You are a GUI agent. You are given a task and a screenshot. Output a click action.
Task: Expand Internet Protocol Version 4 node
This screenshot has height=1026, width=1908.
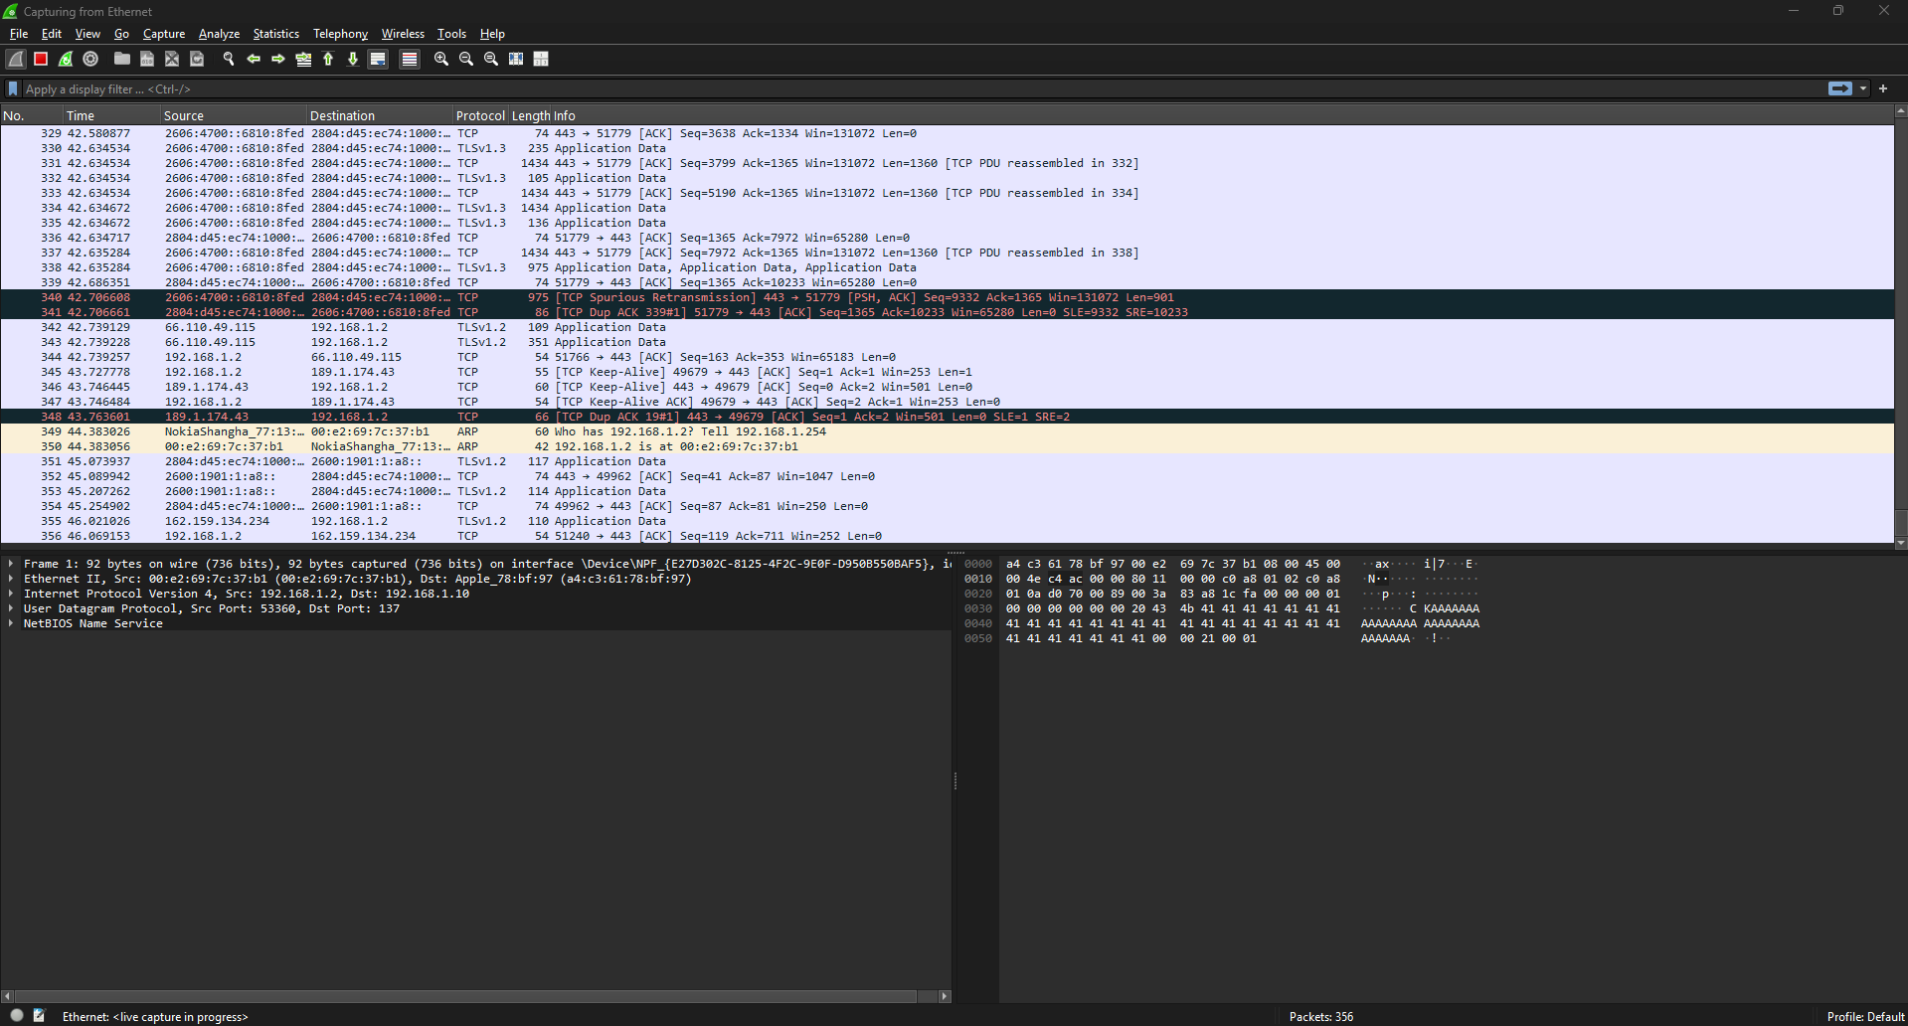pyautogui.click(x=11, y=594)
